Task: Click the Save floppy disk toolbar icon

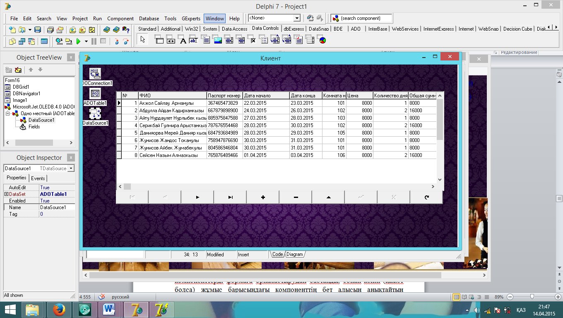Action: click(38, 29)
